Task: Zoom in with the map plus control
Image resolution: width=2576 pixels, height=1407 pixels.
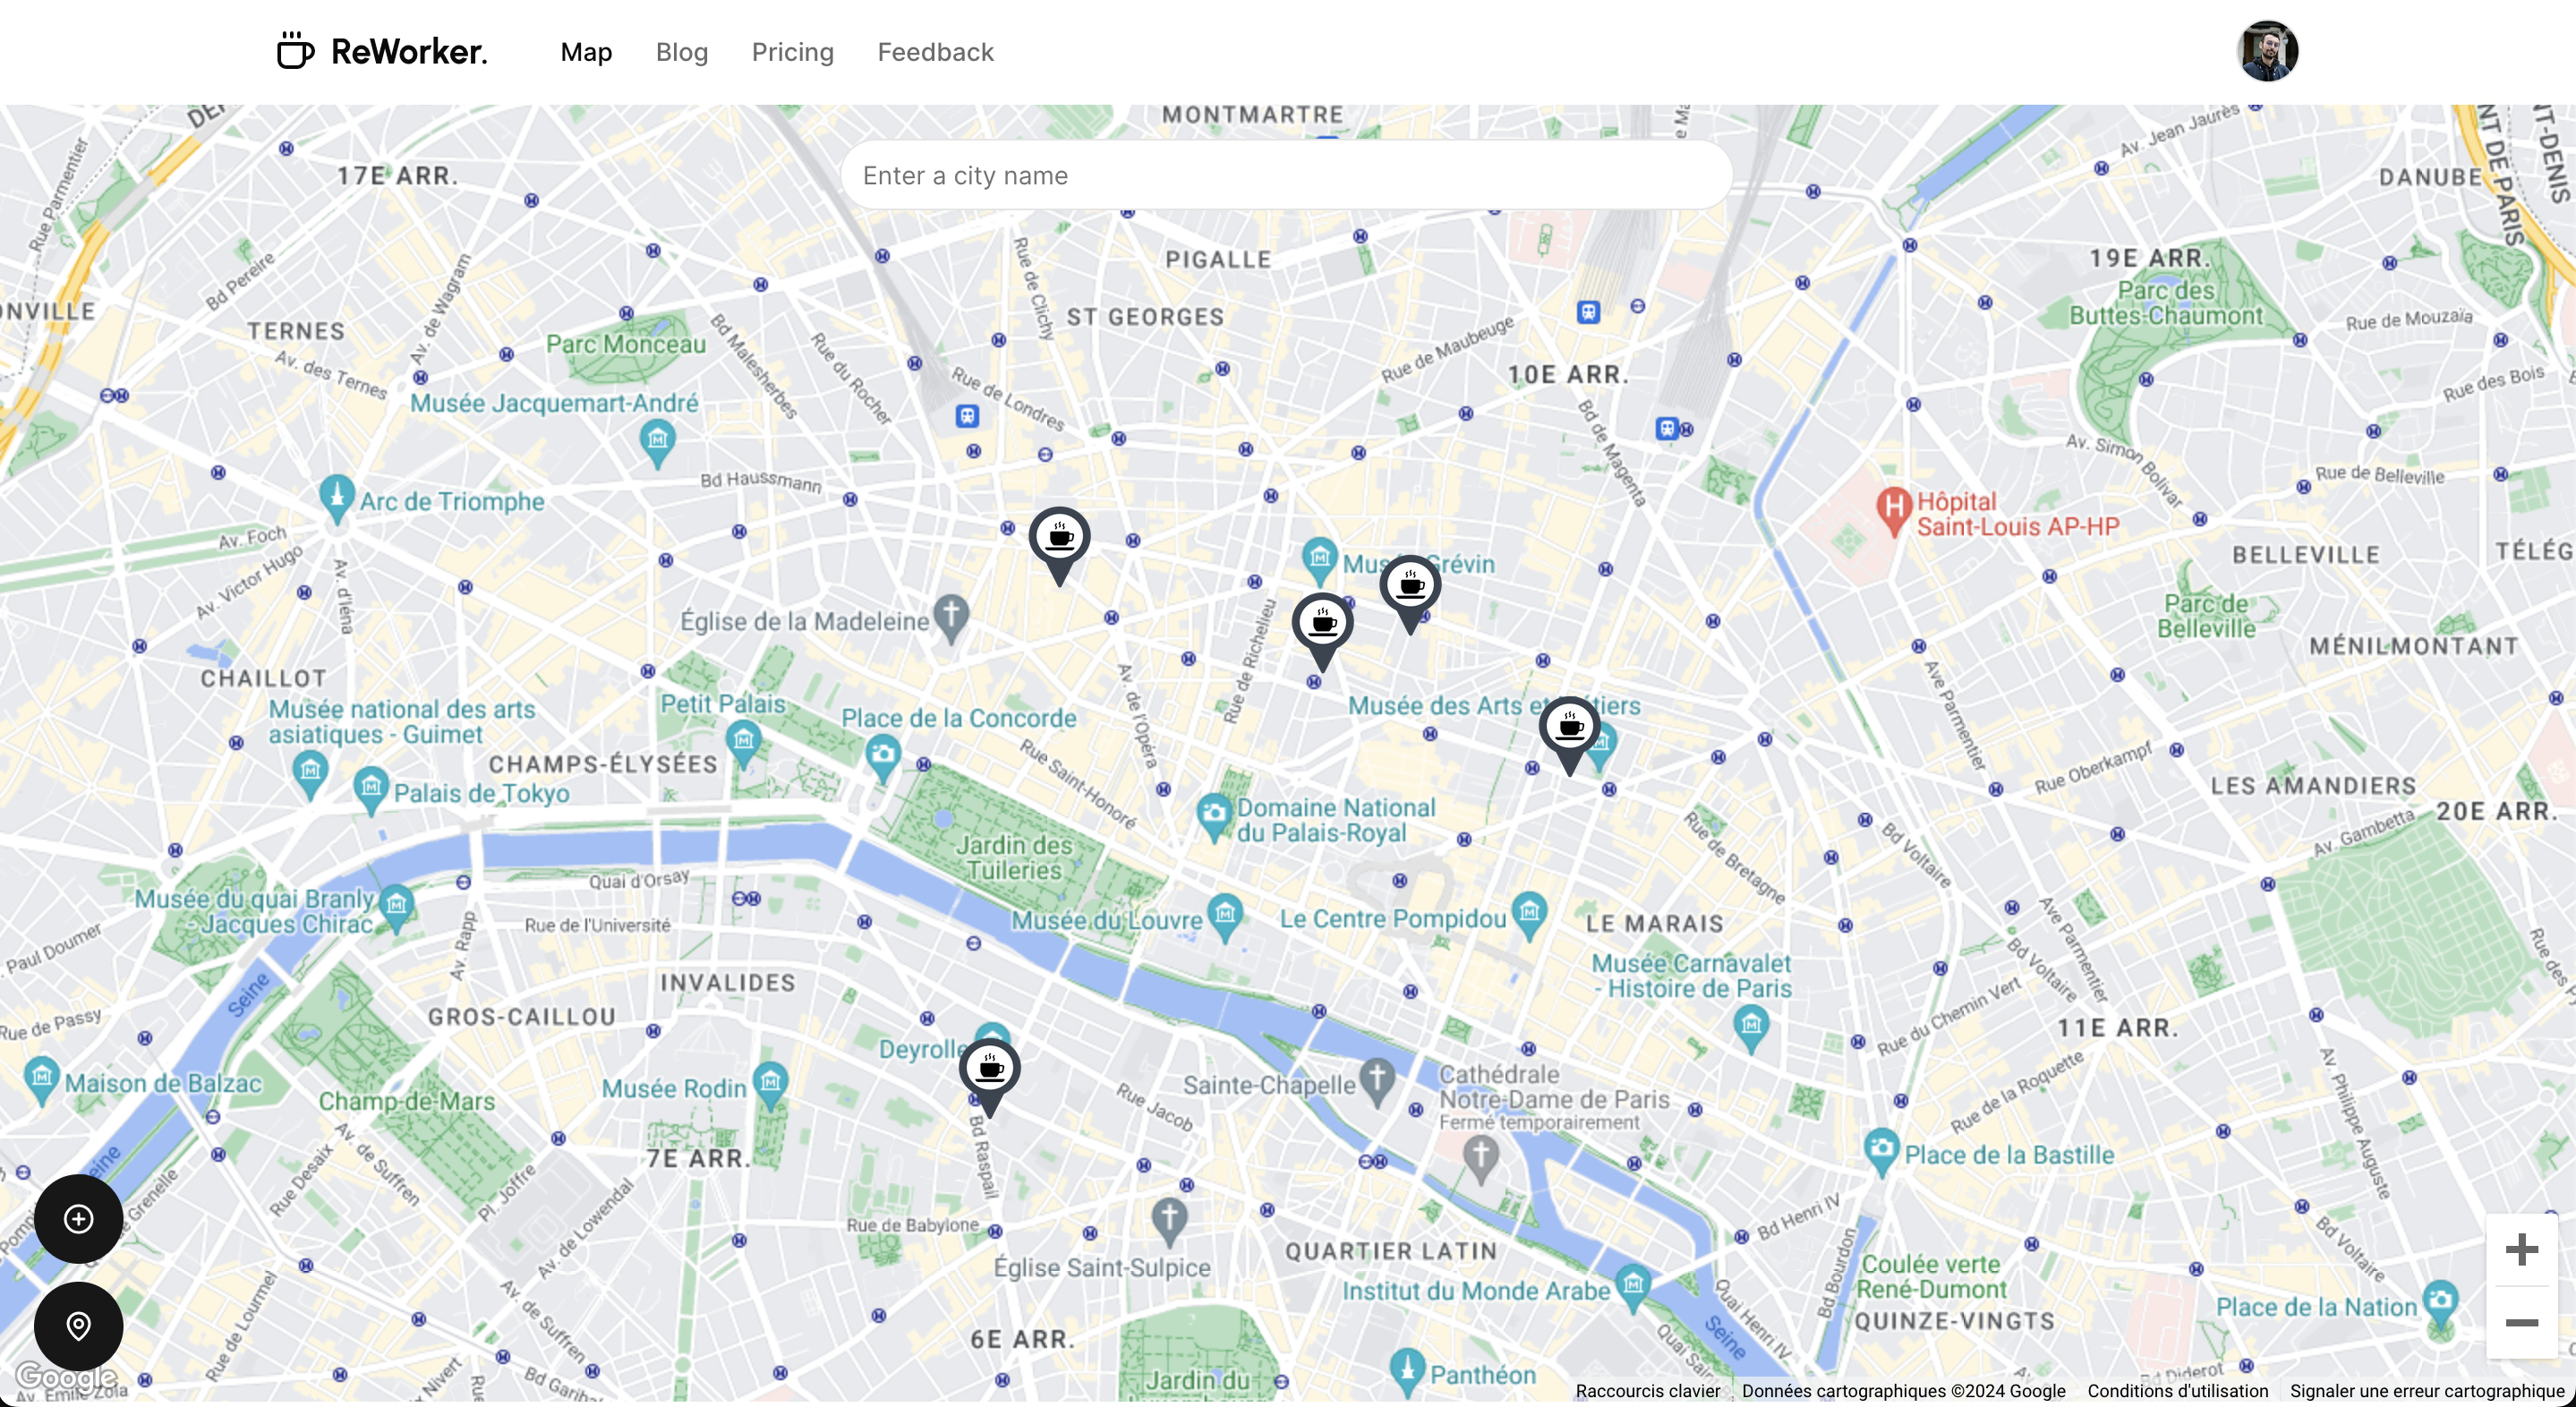Action: click(2521, 1250)
